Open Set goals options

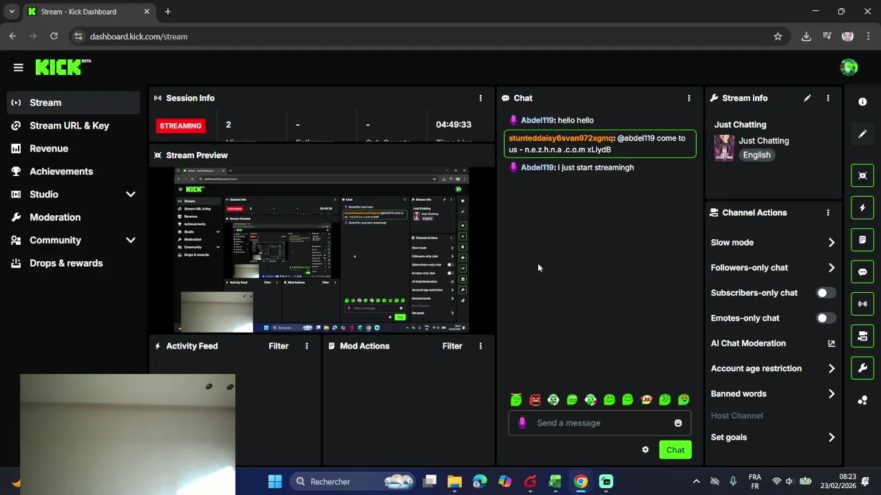[773, 437]
